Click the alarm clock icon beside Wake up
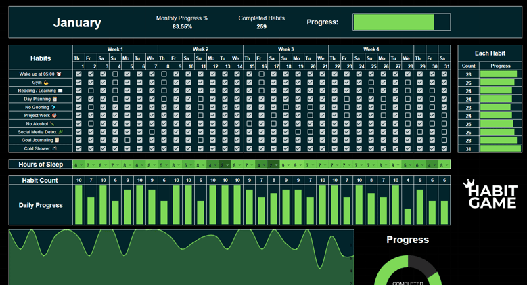527x285 pixels. [59, 74]
